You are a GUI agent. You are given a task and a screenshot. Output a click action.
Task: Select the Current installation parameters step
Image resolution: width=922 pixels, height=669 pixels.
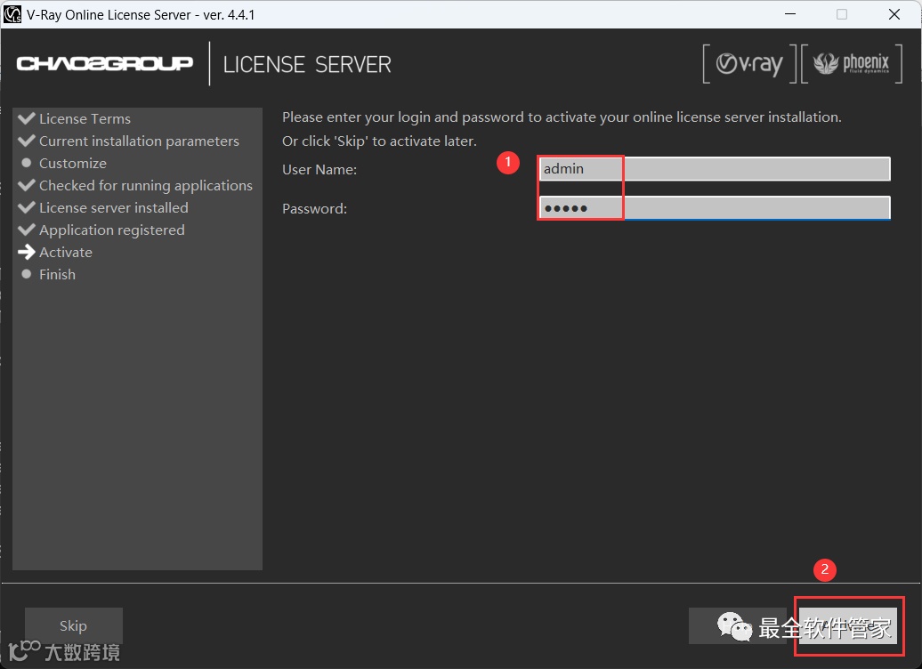[x=139, y=141]
